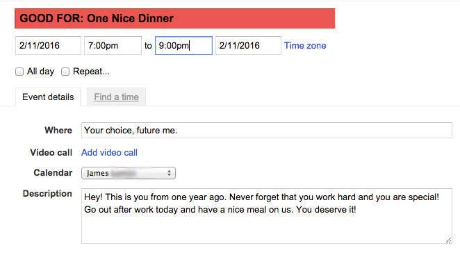Click the Repeat... label text

[x=91, y=72]
